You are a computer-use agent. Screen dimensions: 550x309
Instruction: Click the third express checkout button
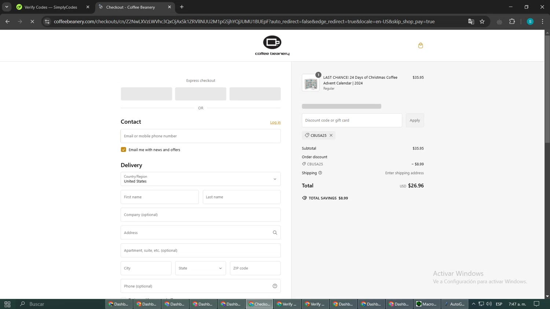pos(255,94)
